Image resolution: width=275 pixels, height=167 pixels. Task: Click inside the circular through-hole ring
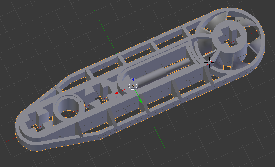point(68,108)
